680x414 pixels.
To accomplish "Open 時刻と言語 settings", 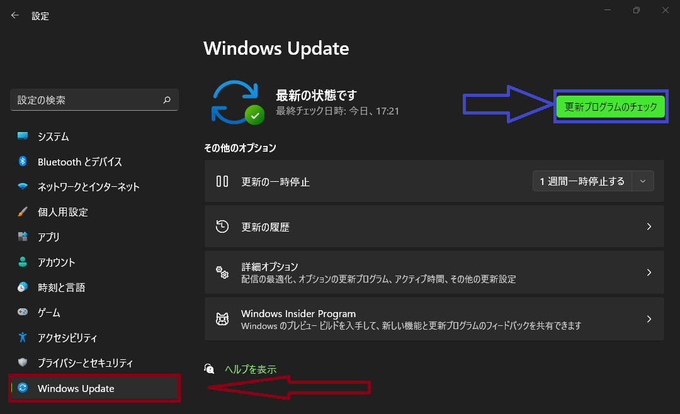I will (x=94, y=288).
